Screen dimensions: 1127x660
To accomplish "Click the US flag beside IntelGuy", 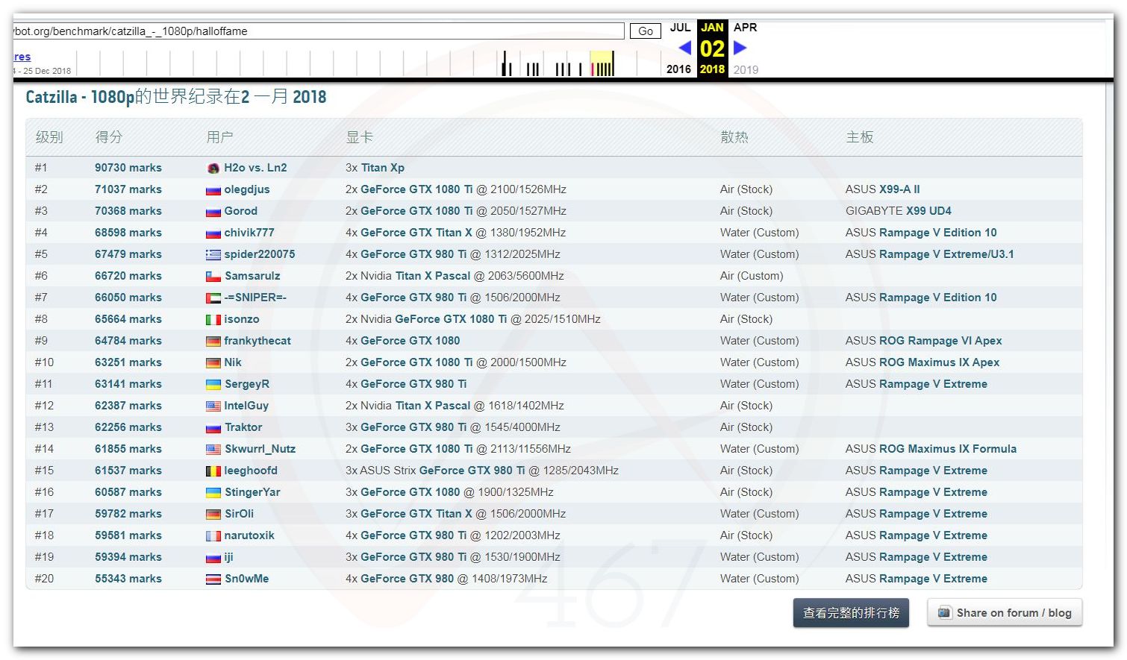I will 213,406.
